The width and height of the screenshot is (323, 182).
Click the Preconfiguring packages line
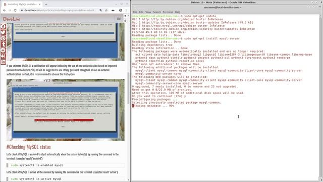click(x=154, y=100)
